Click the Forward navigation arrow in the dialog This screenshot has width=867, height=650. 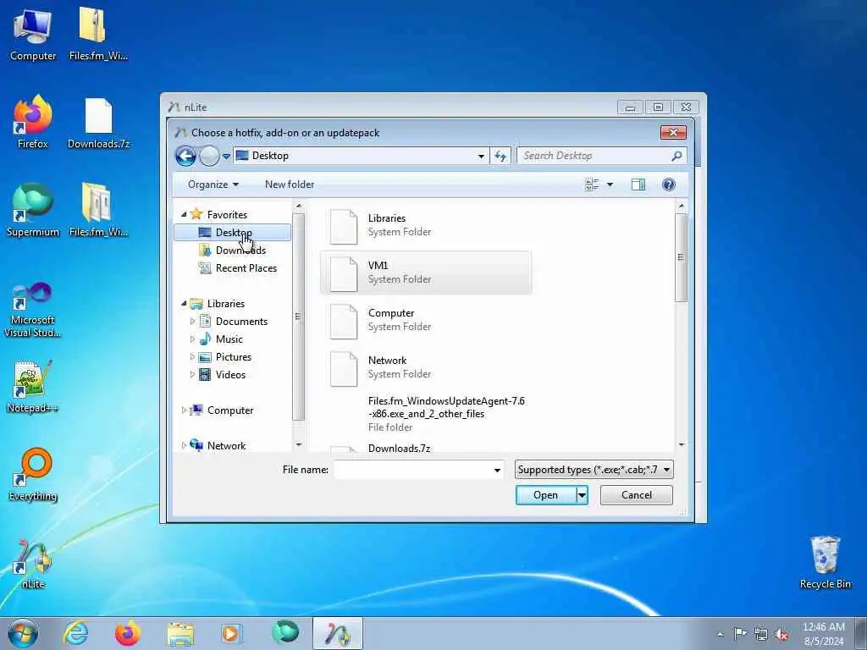click(x=210, y=156)
